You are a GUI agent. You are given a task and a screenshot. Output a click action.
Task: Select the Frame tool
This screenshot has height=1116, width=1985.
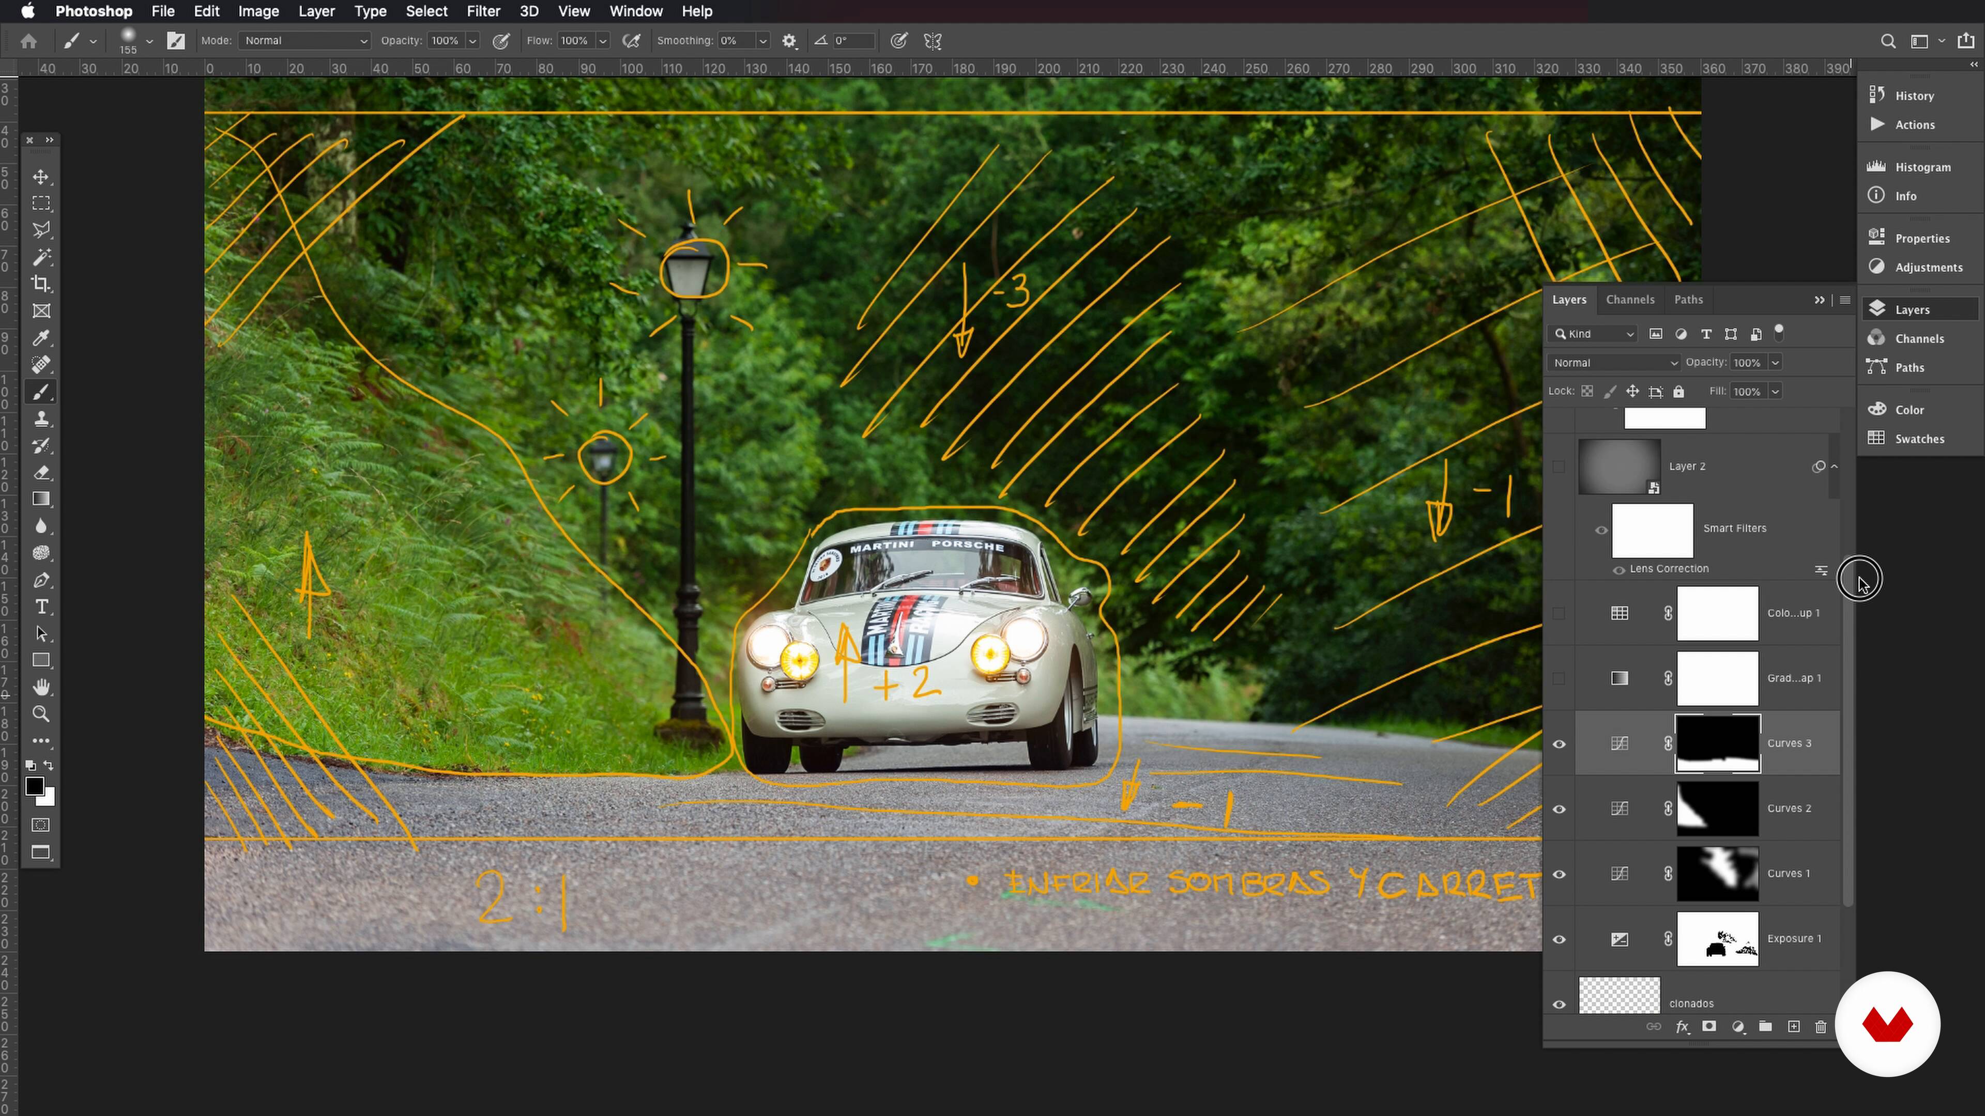pyautogui.click(x=41, y=311)
